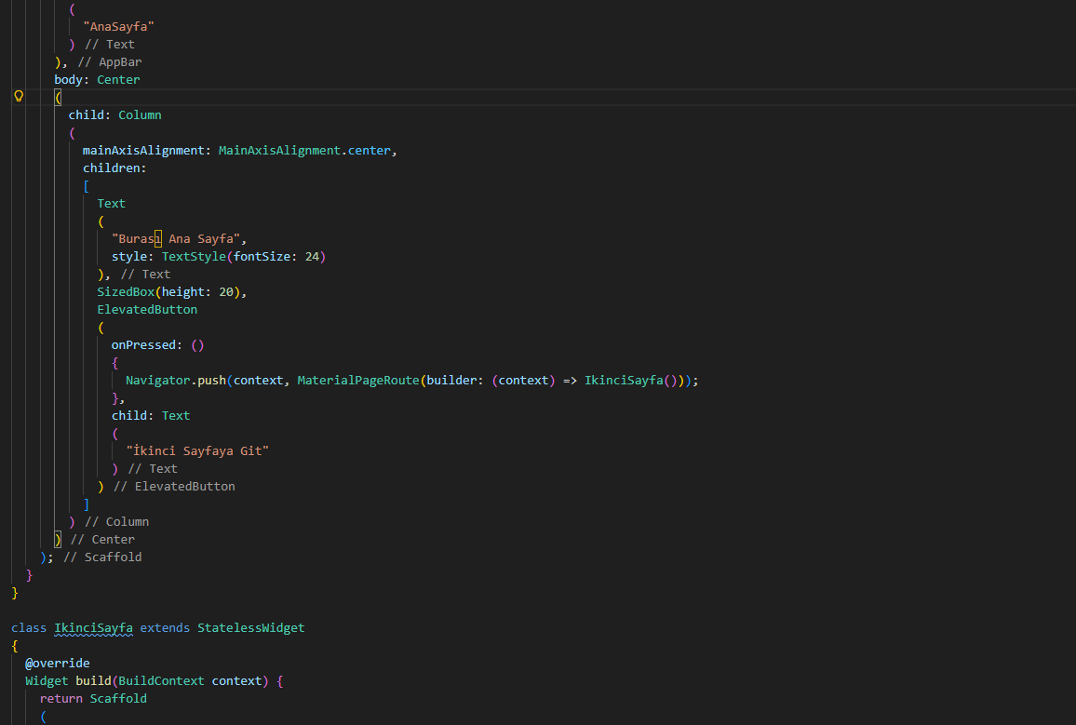Click the build method name
Image resolution: width=1076 pixels, height=725 pixels.
(x=93, y=681)
